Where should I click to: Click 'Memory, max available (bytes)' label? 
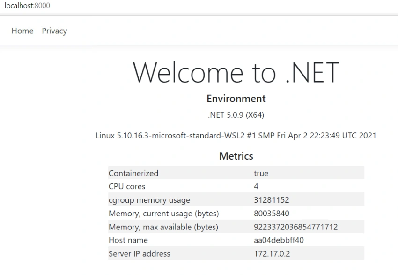[163, 227]
